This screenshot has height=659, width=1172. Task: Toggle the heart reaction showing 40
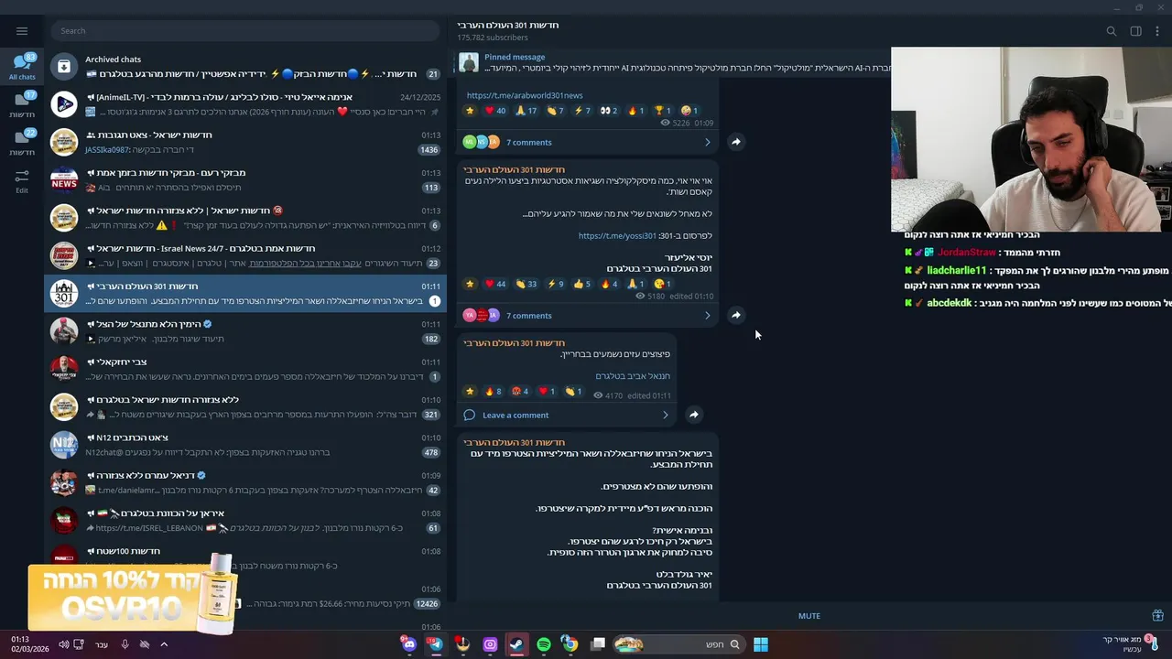coord(495,111)
